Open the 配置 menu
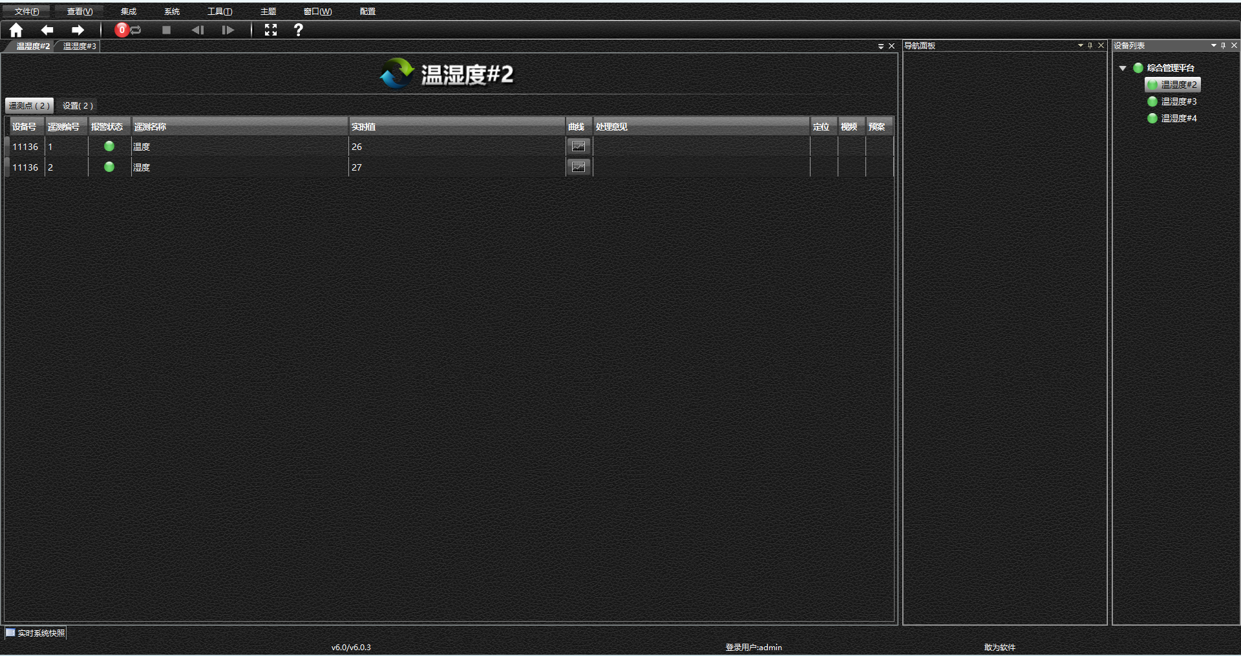Image resolution: width=1241 pixels, height=656 pixels. point(368,12)
